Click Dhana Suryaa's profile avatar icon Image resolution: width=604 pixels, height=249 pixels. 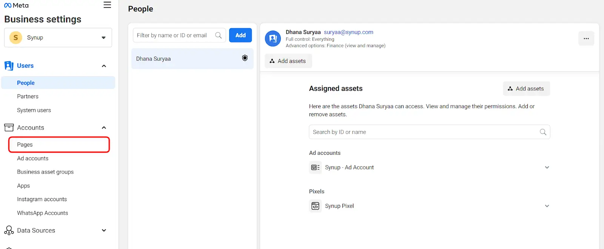pyautogui.click(x=273, y=38)
